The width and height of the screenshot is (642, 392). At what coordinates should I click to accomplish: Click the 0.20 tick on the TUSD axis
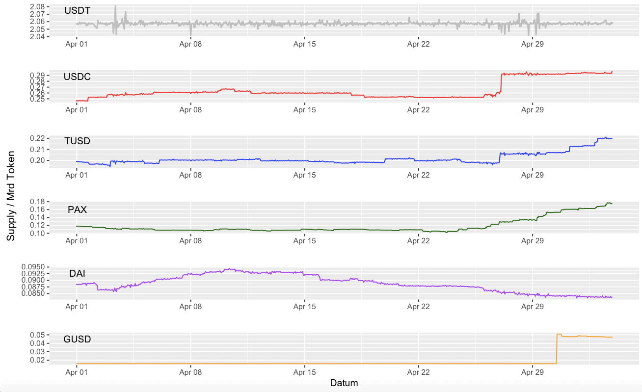click(x=37, y=160)
